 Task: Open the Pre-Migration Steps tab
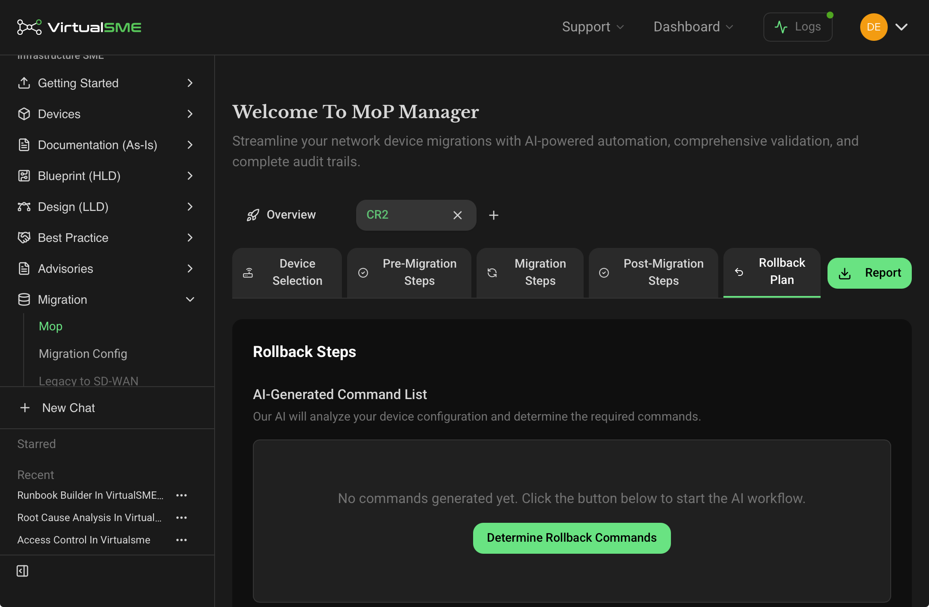pyautogui.click(x=409, y=272)
